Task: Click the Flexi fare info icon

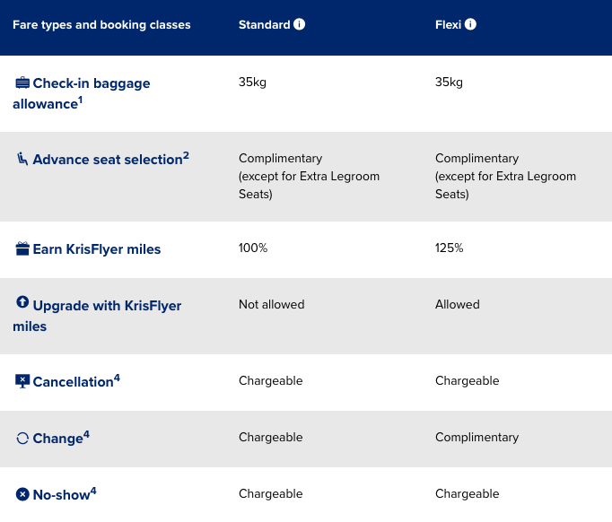Action: click(471, 24)
